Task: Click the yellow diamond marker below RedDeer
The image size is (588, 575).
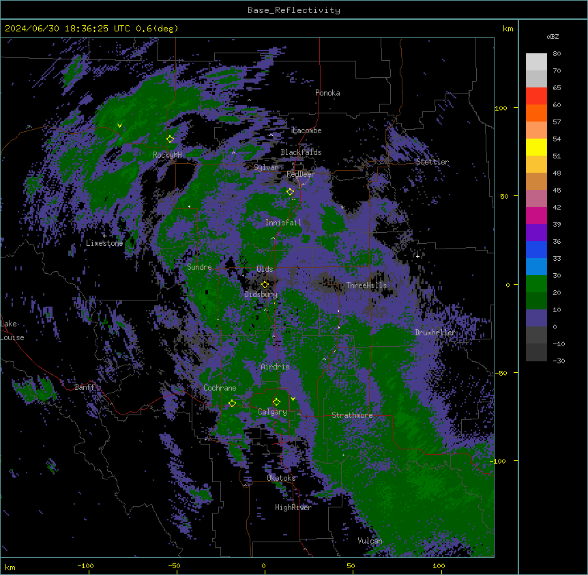Action: pos(291,192)
